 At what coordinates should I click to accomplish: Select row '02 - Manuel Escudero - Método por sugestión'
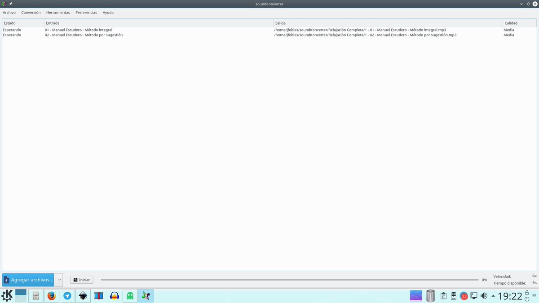(84, 35)
